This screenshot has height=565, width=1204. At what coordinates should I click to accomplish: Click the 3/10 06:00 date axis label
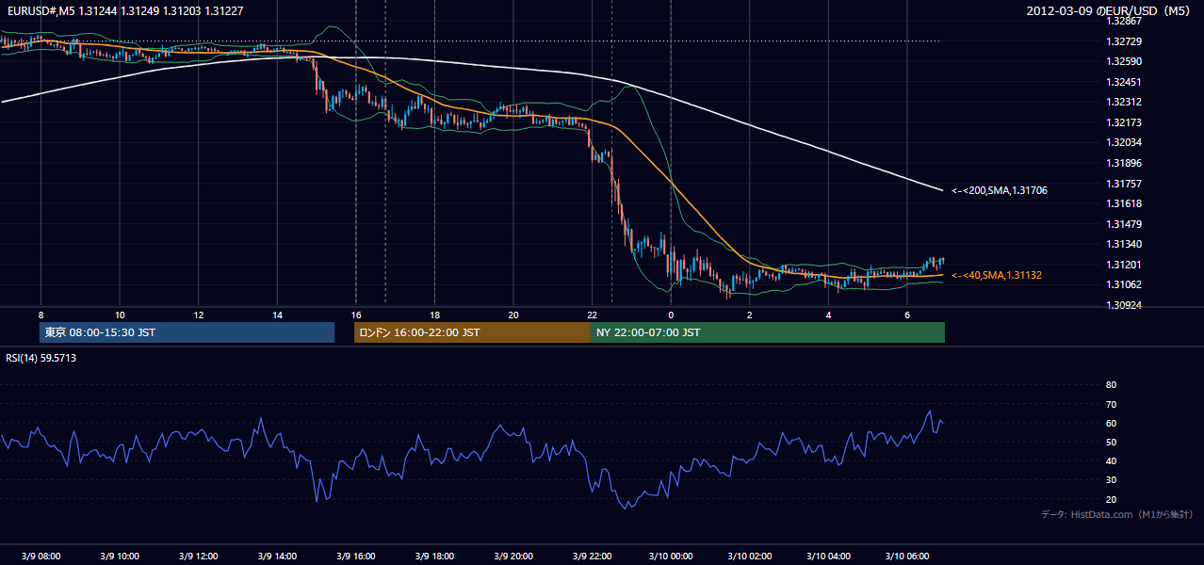point(907,557)
